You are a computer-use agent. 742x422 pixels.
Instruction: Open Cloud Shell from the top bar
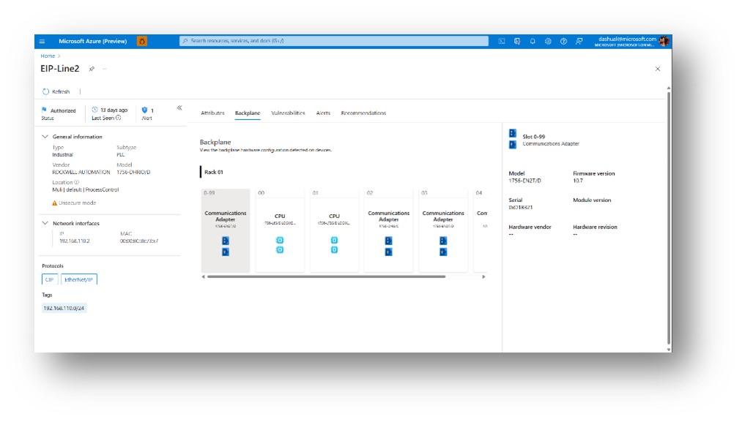501,40
